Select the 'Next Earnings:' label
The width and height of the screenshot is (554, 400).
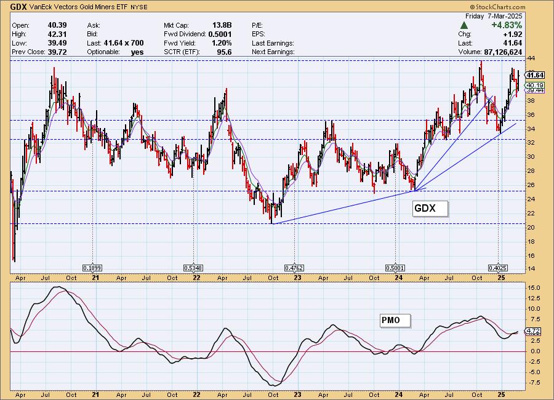coord(273,52)
